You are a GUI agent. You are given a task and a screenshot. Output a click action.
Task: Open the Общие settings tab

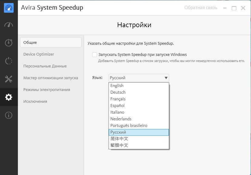(x=51, y=43)
